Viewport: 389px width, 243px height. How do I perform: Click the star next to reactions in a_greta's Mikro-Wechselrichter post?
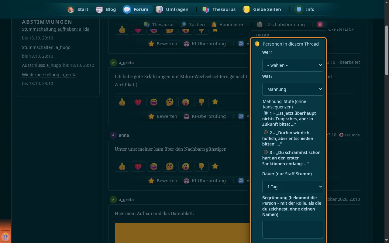click(x=215, y=102)
